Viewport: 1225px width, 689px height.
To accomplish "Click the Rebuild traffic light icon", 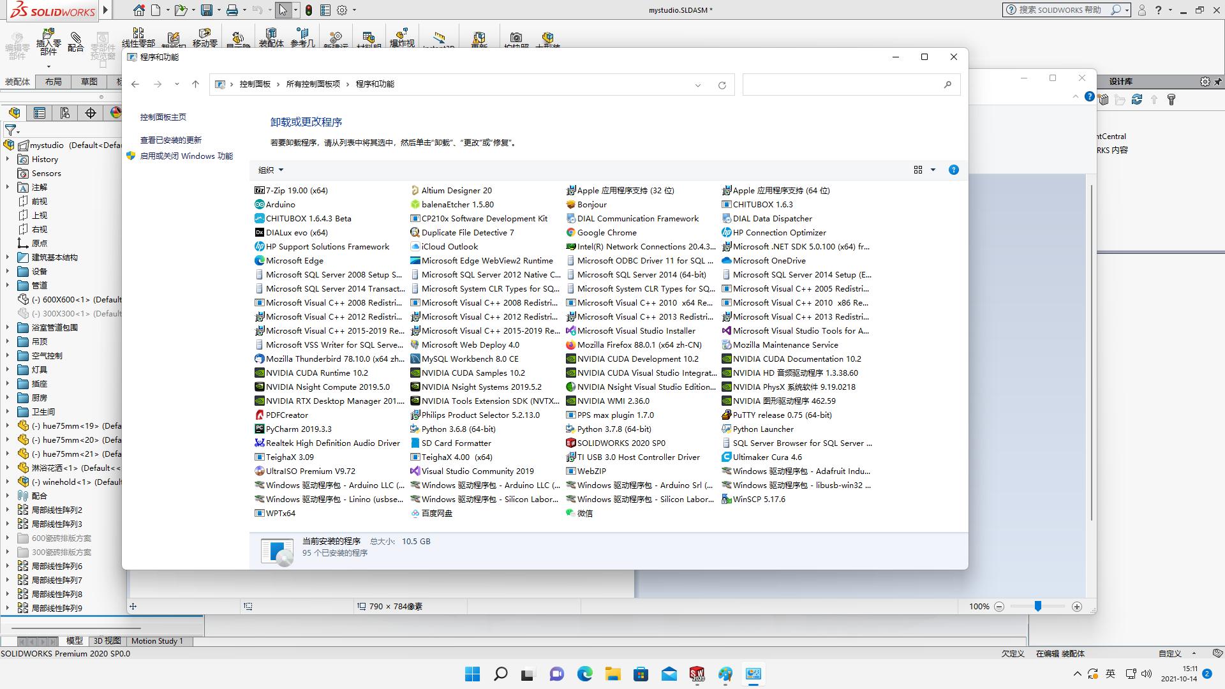I will point(309,10).
